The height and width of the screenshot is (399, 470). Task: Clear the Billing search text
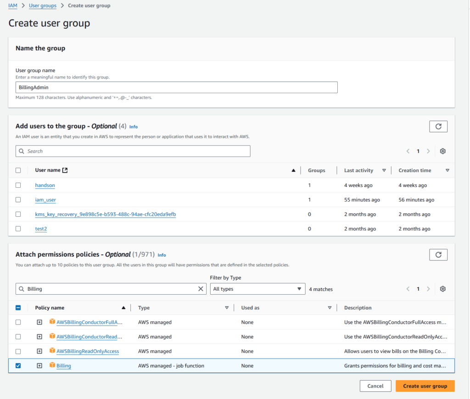201,289
